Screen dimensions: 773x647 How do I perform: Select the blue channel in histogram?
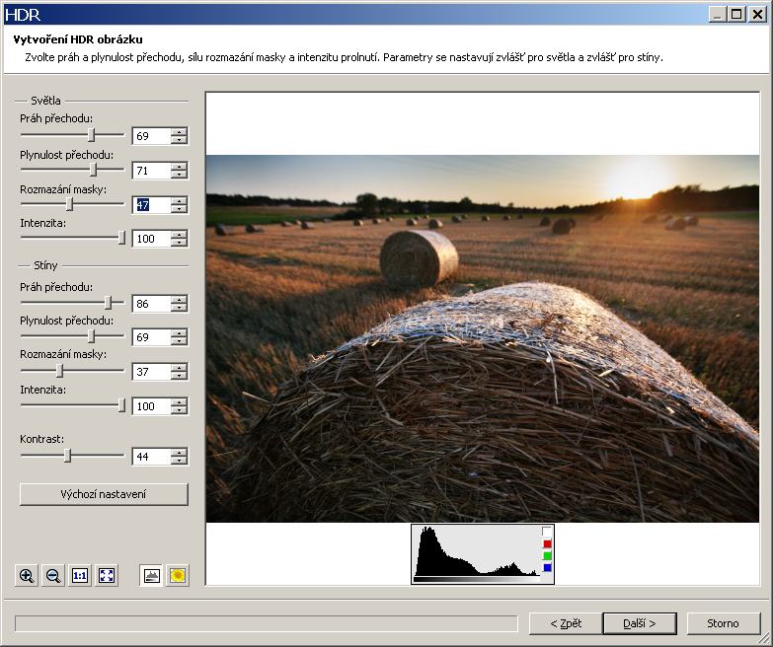coord(547,567)
